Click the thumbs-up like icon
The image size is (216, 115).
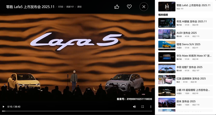pos(117,6)
